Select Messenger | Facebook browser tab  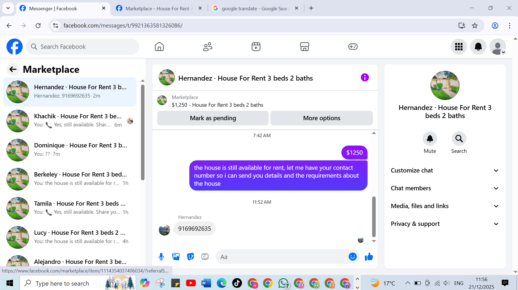click(x=63, y=8)
